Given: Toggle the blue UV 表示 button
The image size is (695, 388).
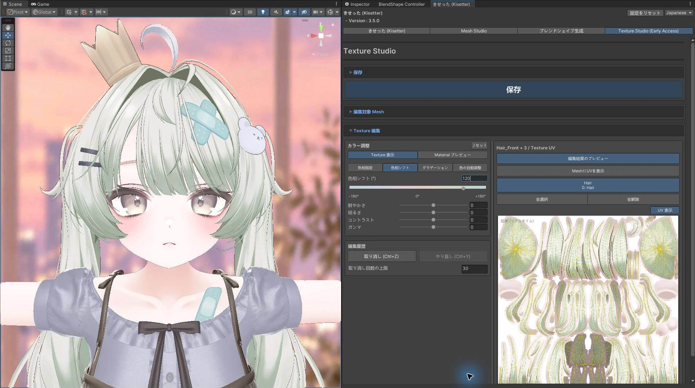Looking at the screenshot, I should (665, 210).
